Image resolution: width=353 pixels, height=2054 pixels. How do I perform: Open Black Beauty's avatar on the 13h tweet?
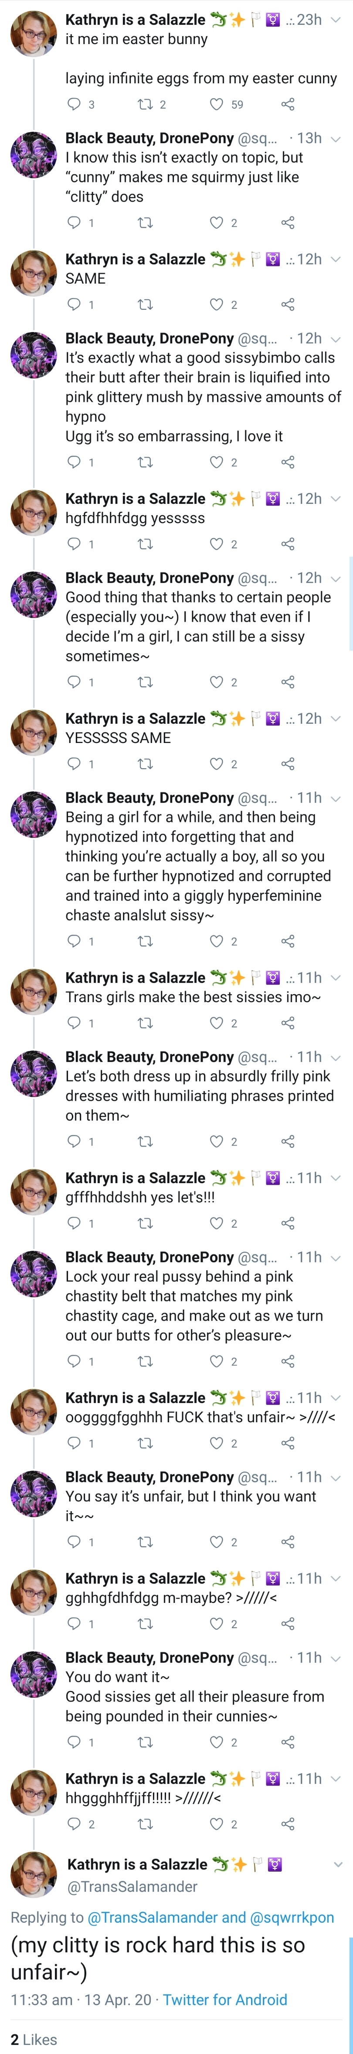point(34,154)
